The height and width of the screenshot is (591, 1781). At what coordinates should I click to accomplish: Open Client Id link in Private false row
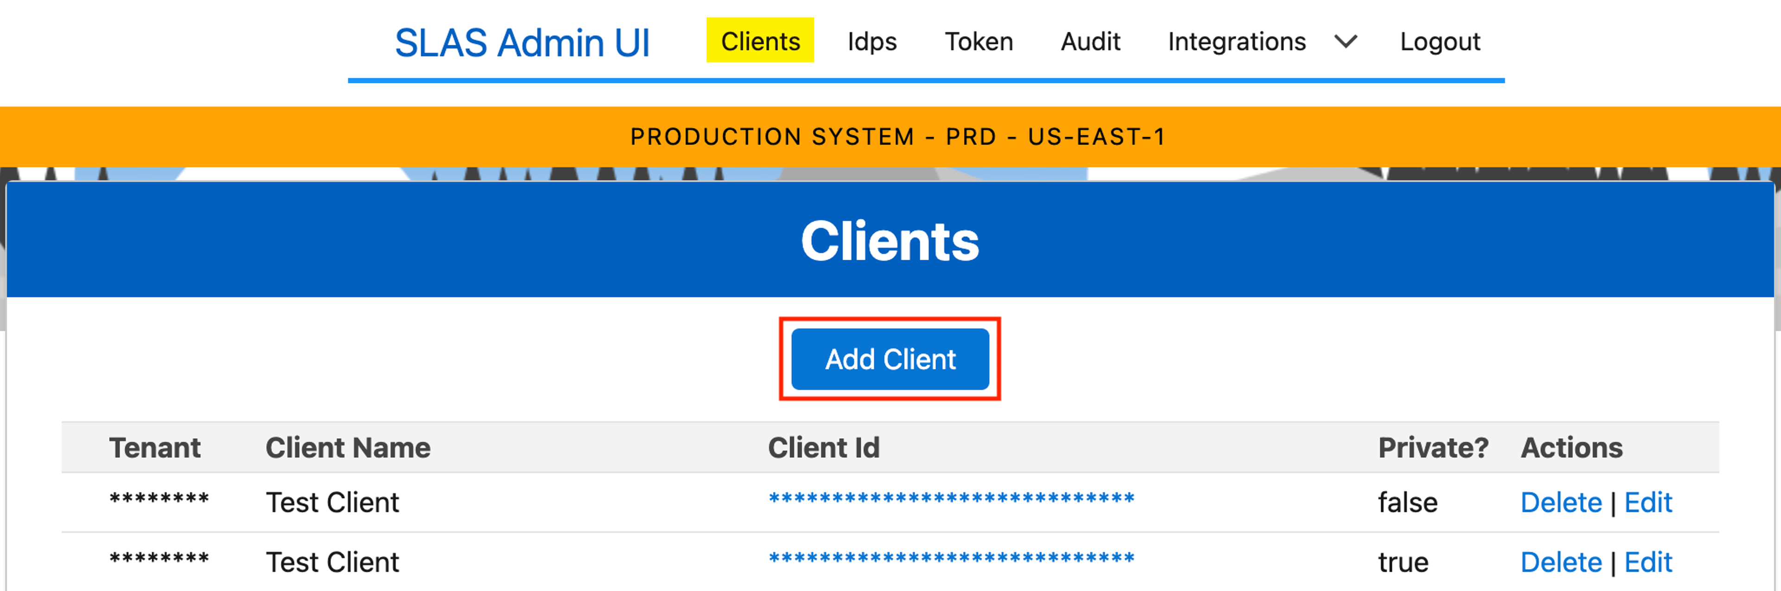951,498
